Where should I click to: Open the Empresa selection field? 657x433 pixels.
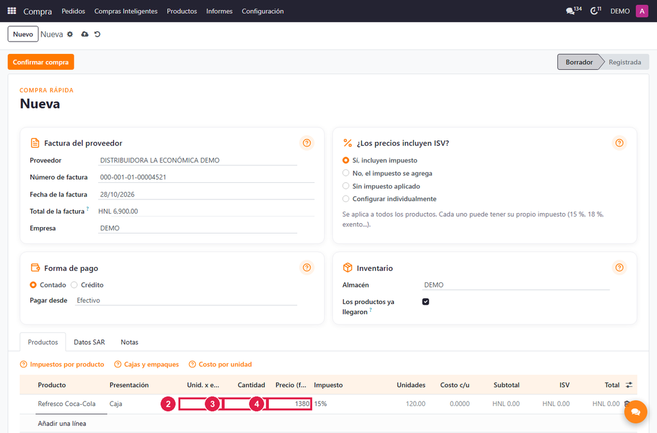pyautogui.click(x=198, y=228)
